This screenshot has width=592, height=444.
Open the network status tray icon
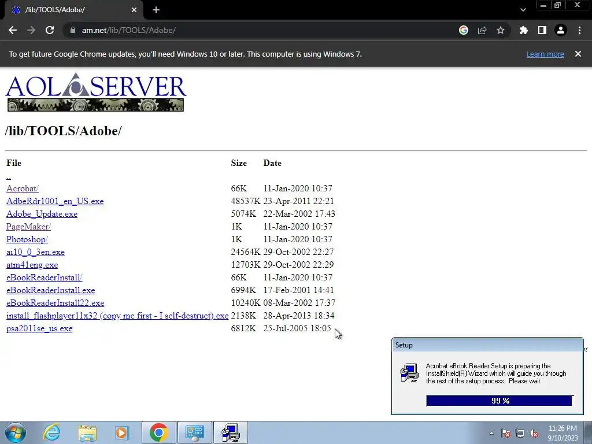click(520, 433)
